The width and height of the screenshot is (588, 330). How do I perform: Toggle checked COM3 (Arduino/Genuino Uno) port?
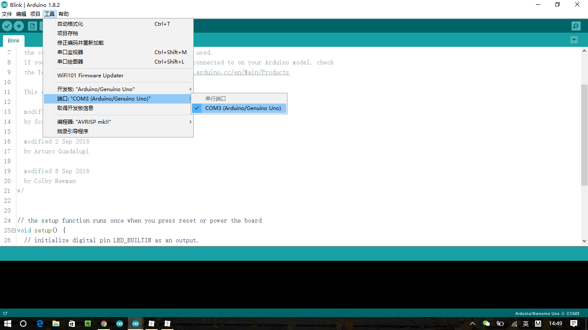(x=239, y=108)
